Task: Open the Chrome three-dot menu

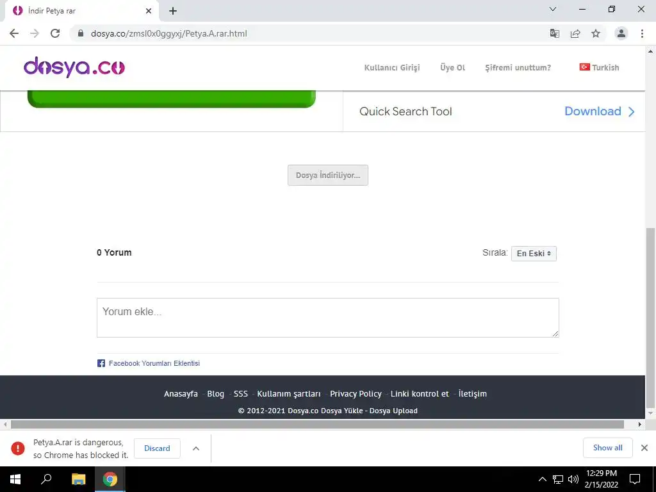Action: pyautogui.click(x=642, y=33)
